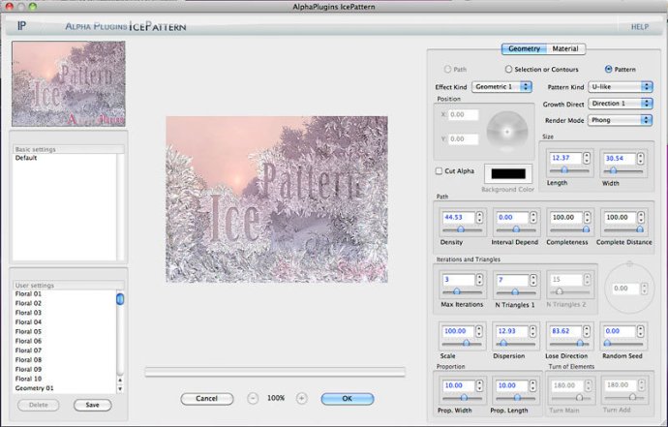The height and width of the screenshot is (427, 668).
Task: Click the Cancel button
Action: click(206, 399)
